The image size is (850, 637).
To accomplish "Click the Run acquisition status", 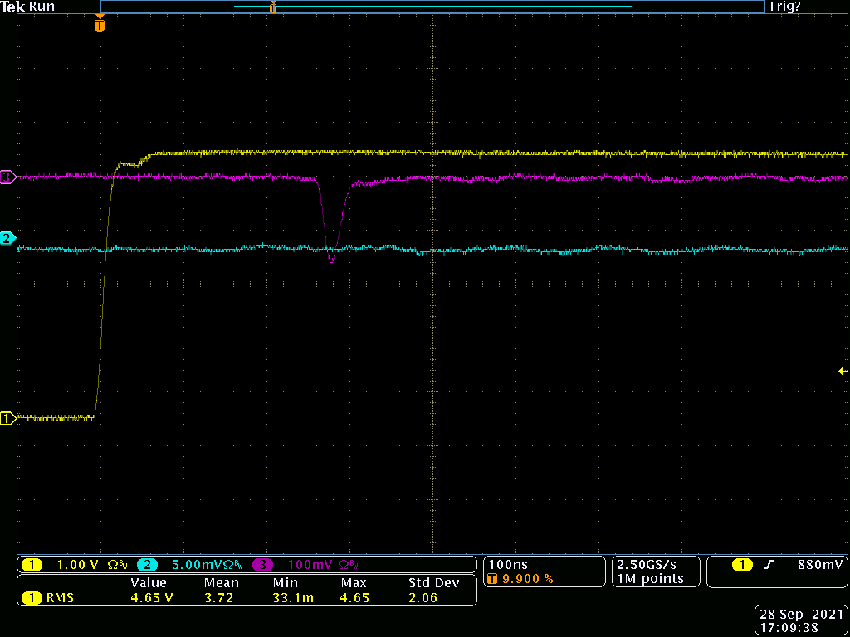I will pyautogui.click(x=42, y=7).
